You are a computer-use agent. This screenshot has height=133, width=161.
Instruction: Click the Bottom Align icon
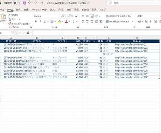[x=92, y=16]
